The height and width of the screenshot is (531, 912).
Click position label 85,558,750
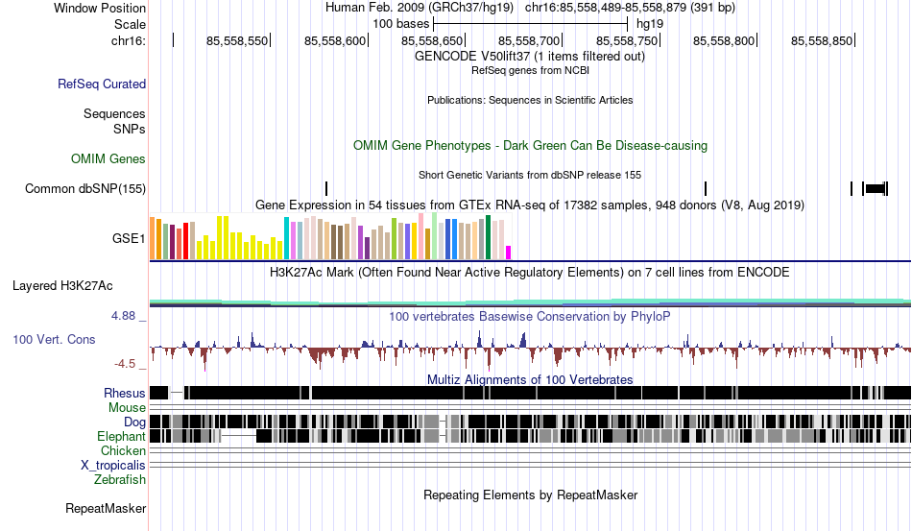point(627,40)
